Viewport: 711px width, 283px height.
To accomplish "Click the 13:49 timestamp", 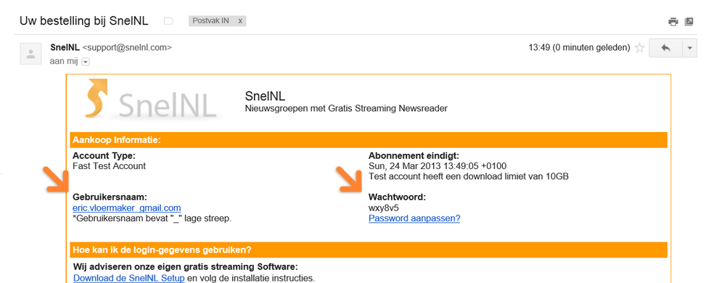I will (x=580, y=48).
